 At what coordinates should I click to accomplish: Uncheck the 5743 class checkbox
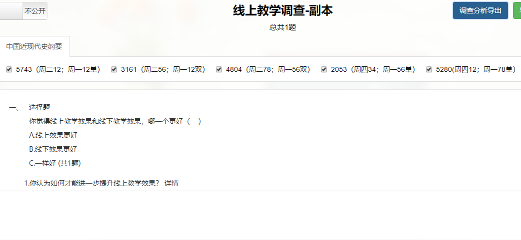(9, 70)
